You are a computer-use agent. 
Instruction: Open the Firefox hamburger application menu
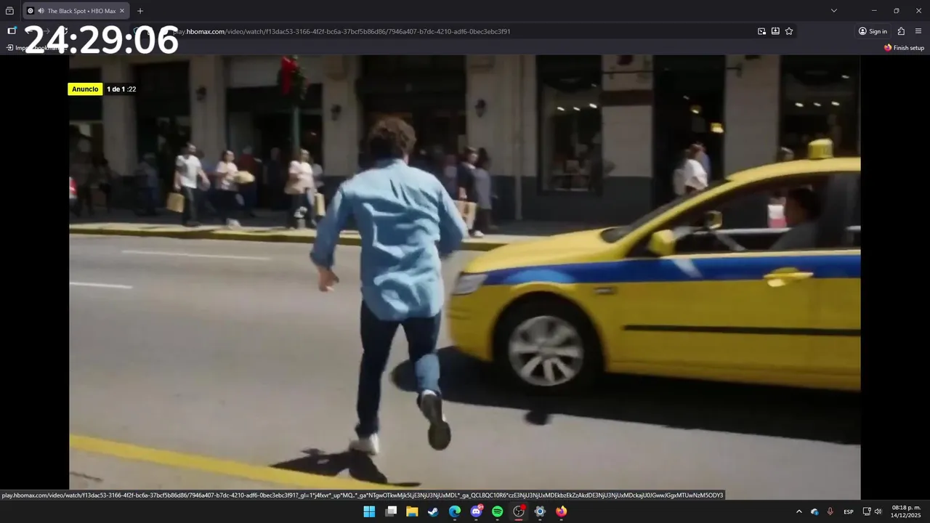click(x=918, y=31)
